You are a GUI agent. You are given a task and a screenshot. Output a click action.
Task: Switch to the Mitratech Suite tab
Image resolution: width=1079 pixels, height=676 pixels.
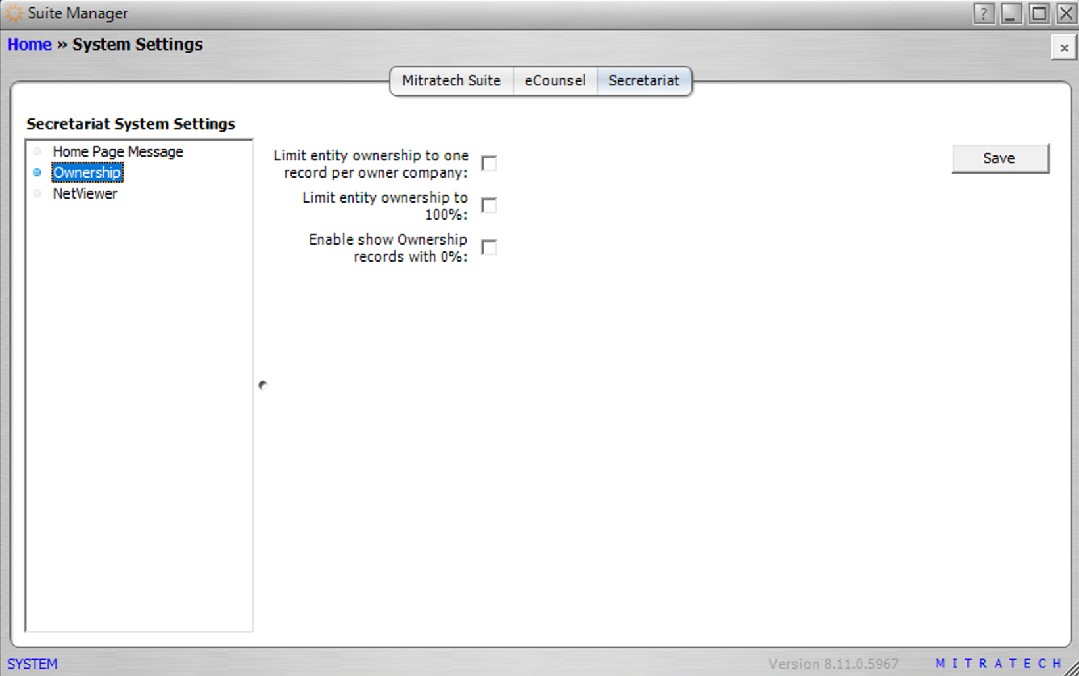451,81
